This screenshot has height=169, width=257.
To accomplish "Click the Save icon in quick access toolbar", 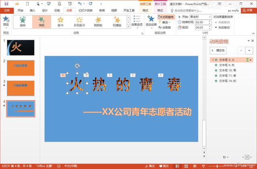I will click(6, 4).
